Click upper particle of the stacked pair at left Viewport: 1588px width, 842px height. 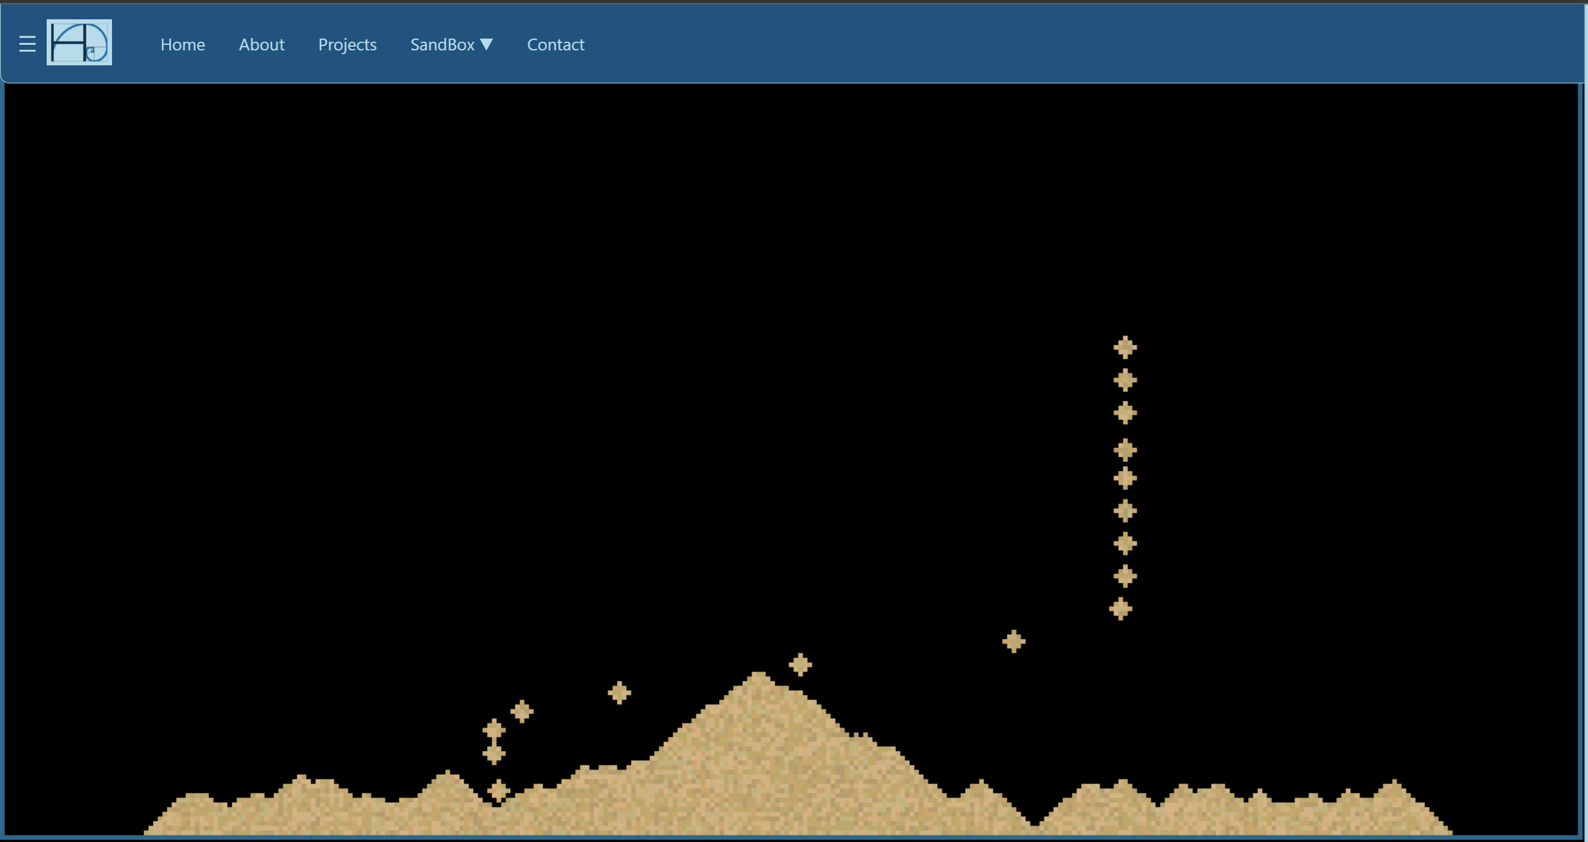493,729
